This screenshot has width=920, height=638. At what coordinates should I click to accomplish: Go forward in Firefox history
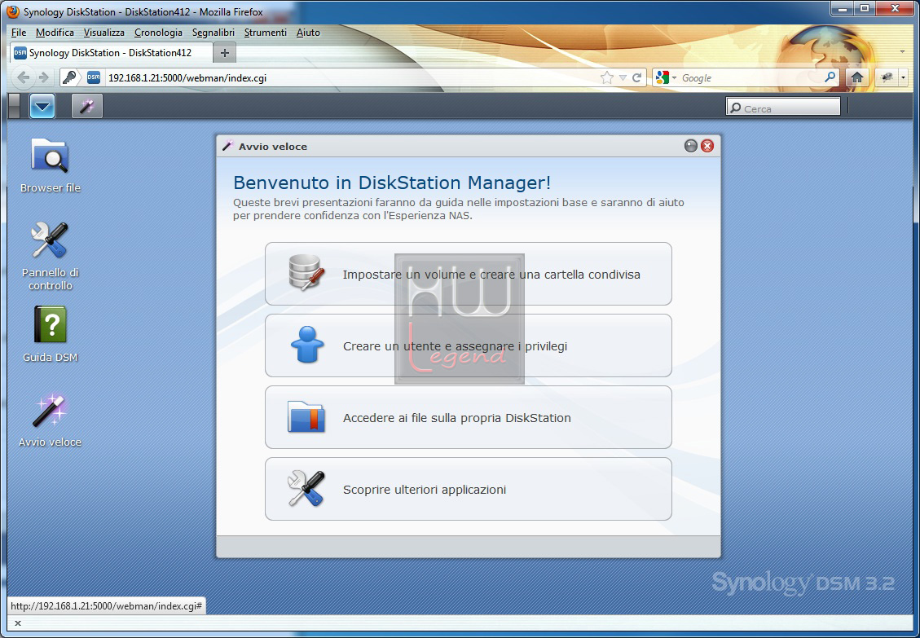click(x=44, y=77)
